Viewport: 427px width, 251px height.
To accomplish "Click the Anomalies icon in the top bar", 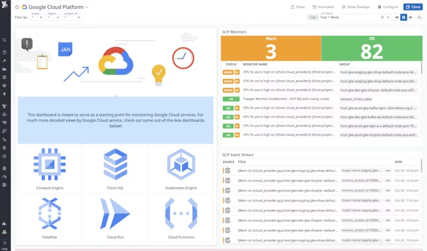I will point(323,7).
